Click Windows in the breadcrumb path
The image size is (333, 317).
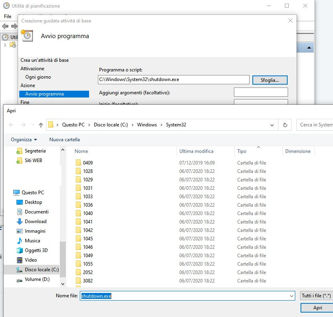click(x=147, y=125)
